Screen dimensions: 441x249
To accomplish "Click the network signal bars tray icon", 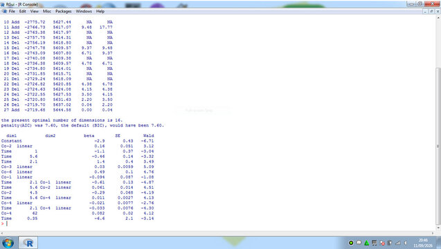I will click(x=397, y=243).
